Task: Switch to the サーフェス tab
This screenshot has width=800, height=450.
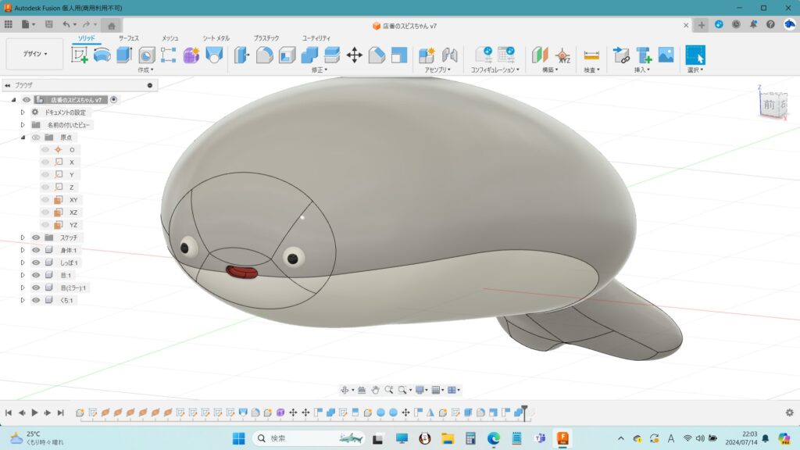Action: tap(130, 37)
